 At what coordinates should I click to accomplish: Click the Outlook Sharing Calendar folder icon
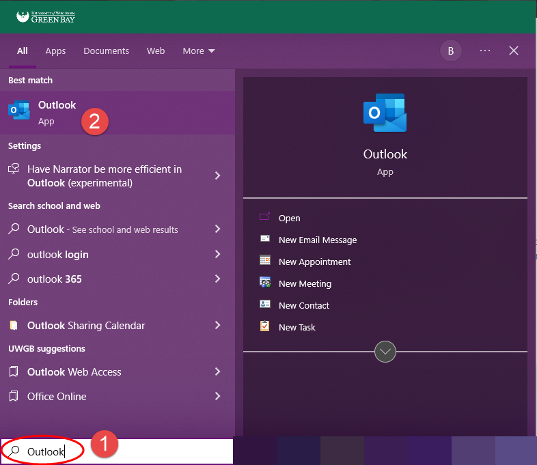[x=14, y=325]
